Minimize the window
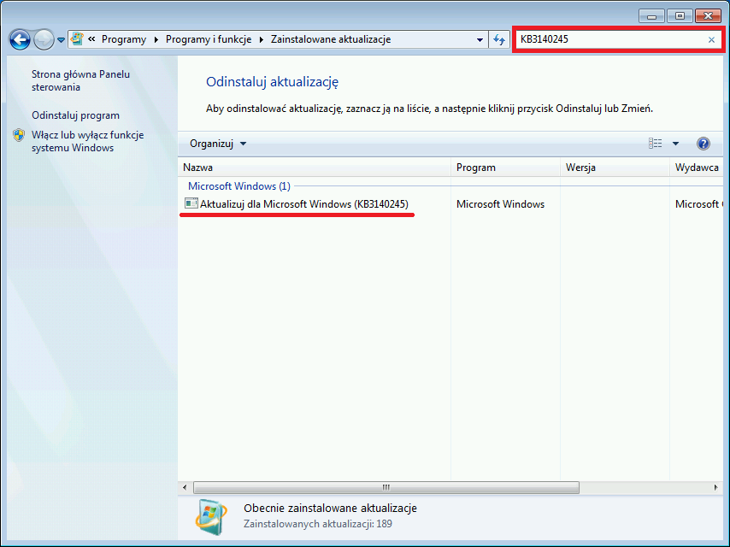This screenshot has width=730, height=547. tap(651, 16)
